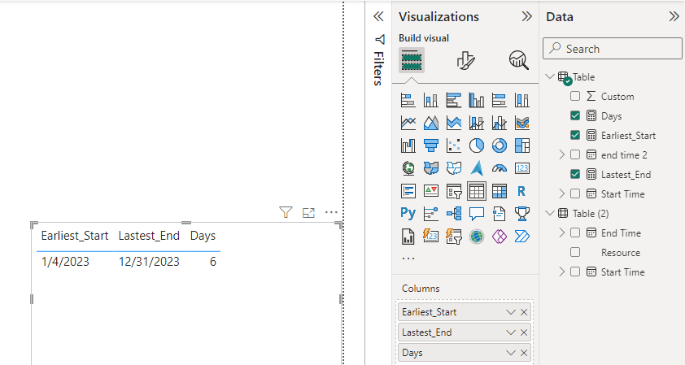Pick the Gauge visual
Screen dimensions: 685x365
pyautogui.click(x=500, y=168)
